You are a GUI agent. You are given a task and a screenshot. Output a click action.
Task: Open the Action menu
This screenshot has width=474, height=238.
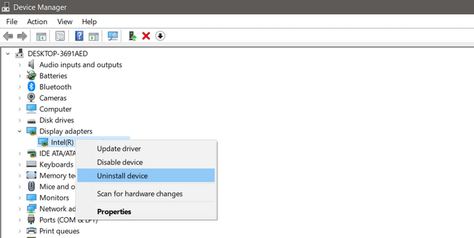tap(37, 21)
